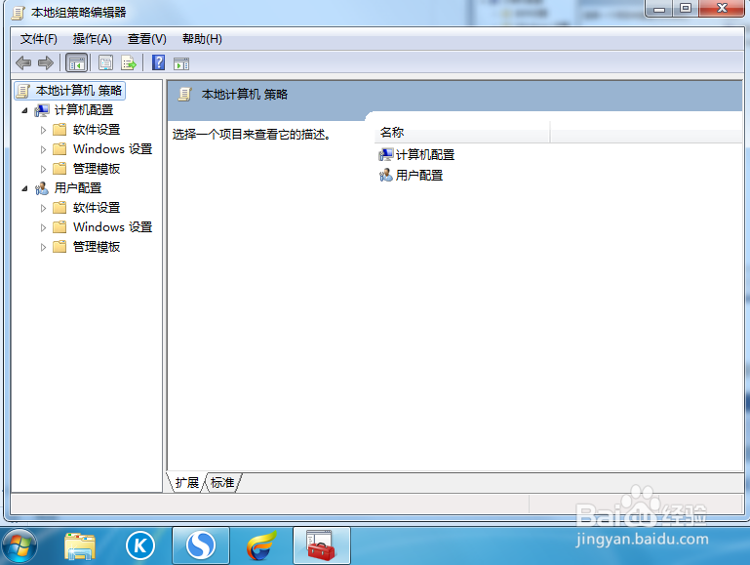Open the flame-globe browser on taskbar
The width and height of the screenshot is (750, 565).
(261, 545)
